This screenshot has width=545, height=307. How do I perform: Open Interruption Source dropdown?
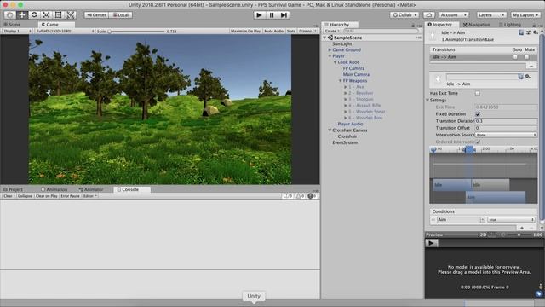point(506,135)
